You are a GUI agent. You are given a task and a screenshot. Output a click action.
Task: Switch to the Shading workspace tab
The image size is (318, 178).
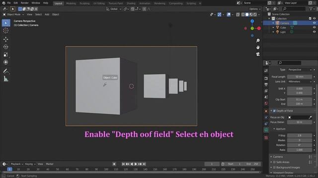[x=131, y=3]
